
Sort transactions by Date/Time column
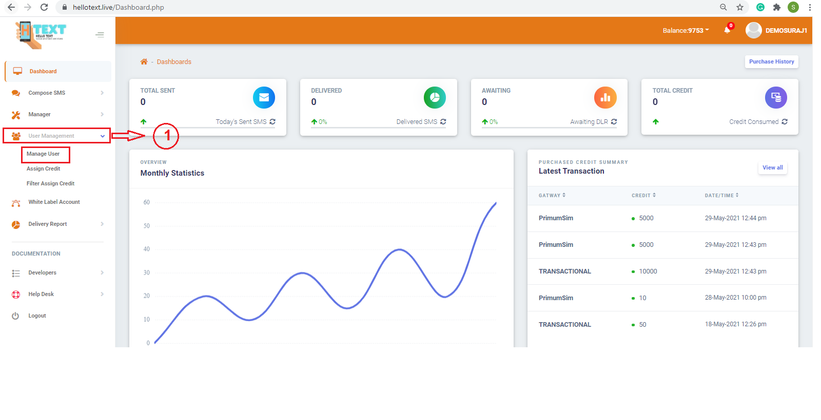[721, 195]
